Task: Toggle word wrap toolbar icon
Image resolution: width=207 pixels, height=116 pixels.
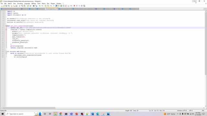Action: coord(51,6)
